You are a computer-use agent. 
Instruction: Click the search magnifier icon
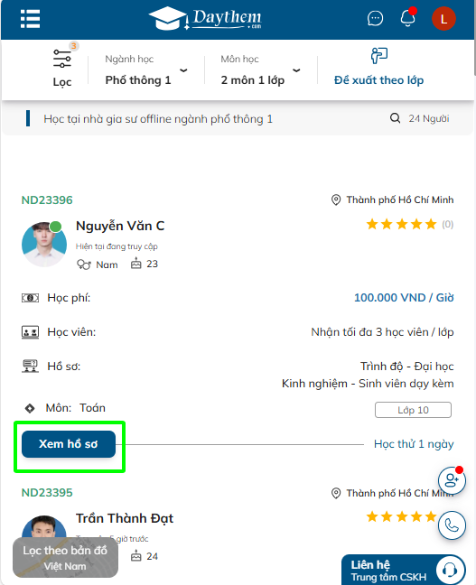point(395,118)
